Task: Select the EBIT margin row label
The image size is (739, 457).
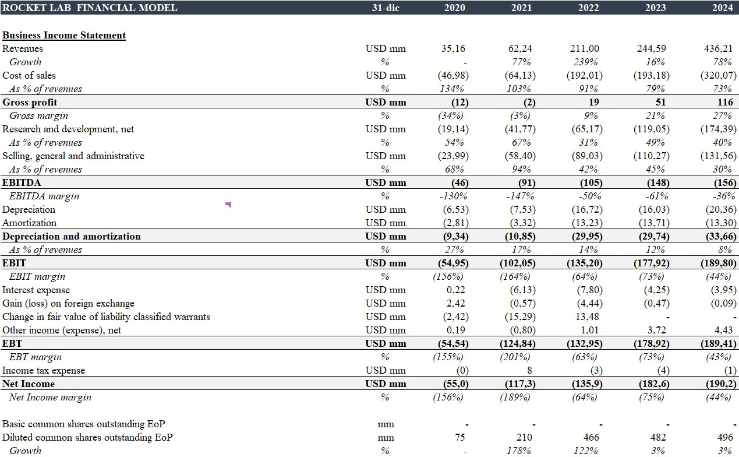Action: coord(37,276)
